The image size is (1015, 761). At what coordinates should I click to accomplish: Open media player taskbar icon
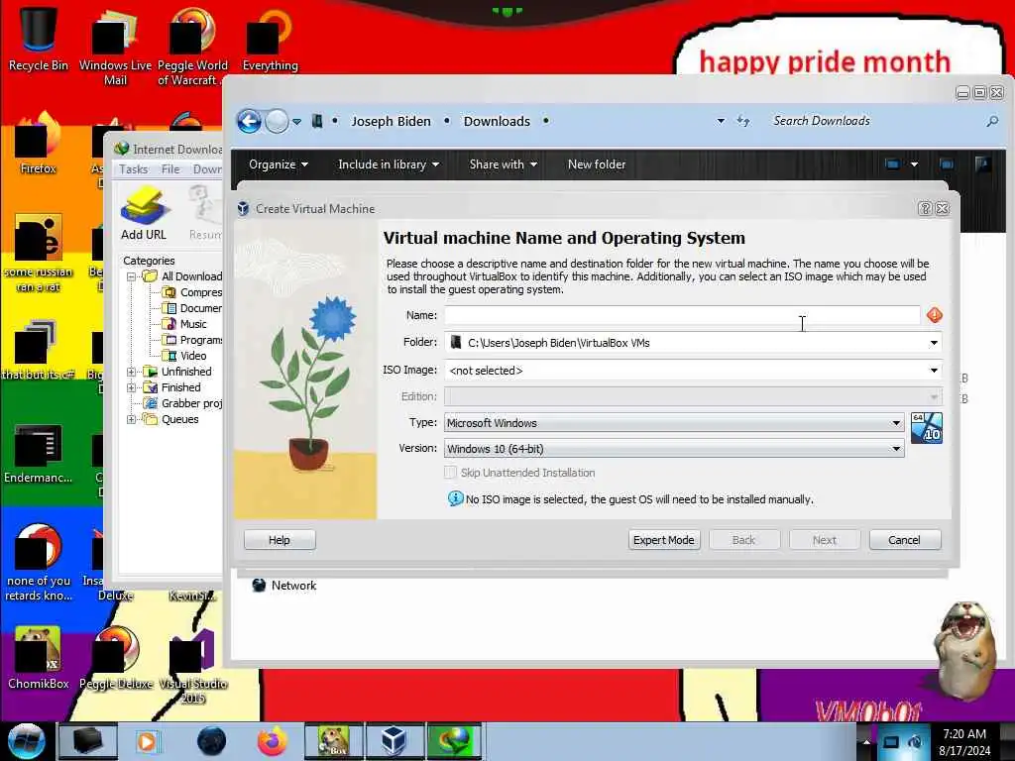(147, 741)
